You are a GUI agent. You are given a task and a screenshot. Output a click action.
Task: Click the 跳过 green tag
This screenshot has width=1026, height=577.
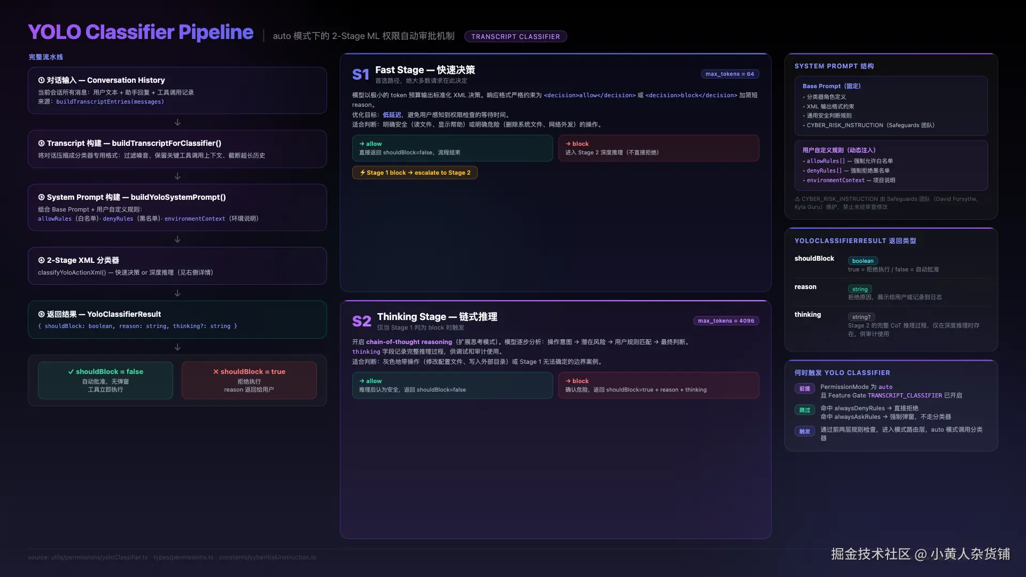804,410
